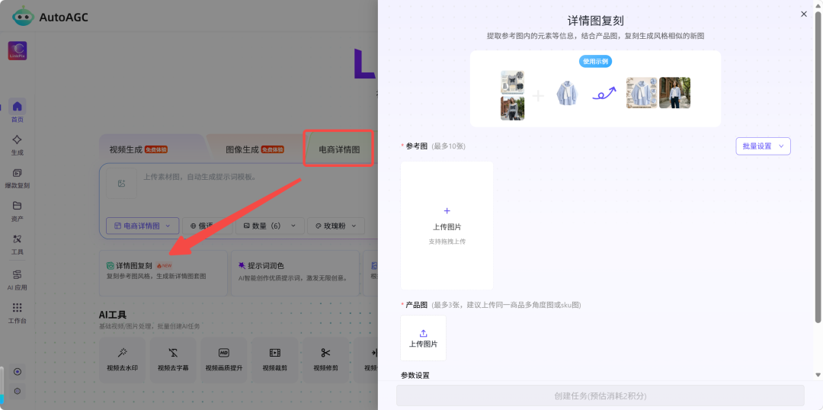The image size is (823, 410).
Task: Click the AutoAGC robot logo
Action: coord(23,16)
